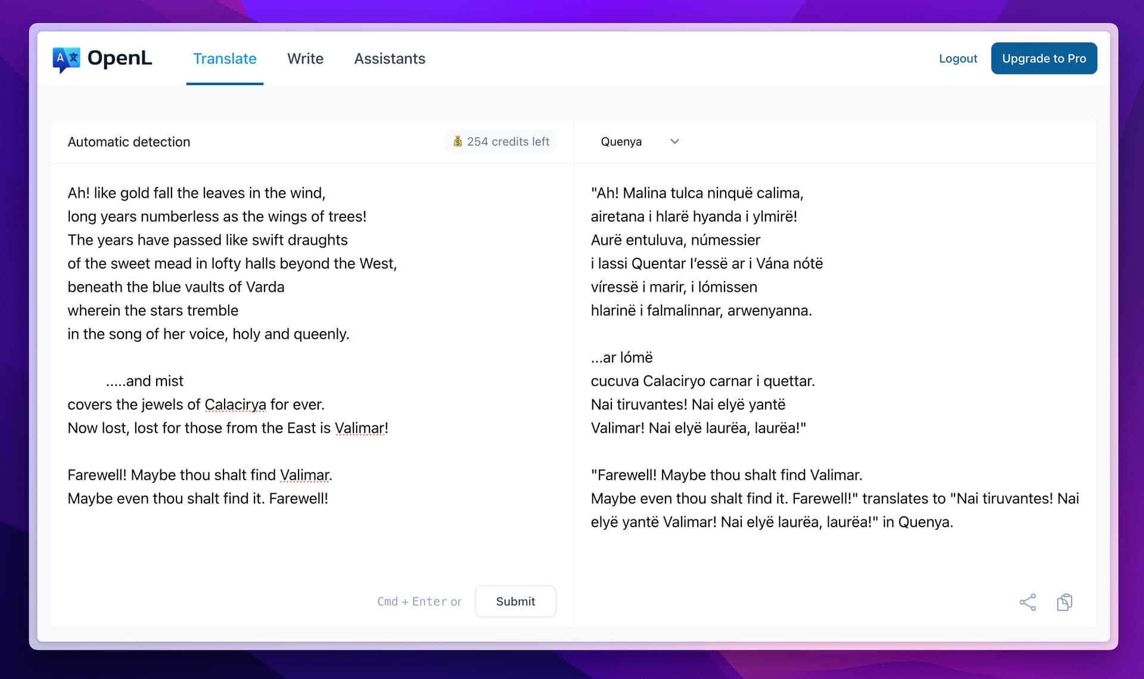The height and width of the screenshot is (679, 1144).
Task: Click the underlined Valimar in the Farewell line
Action: tap(304, 475)
